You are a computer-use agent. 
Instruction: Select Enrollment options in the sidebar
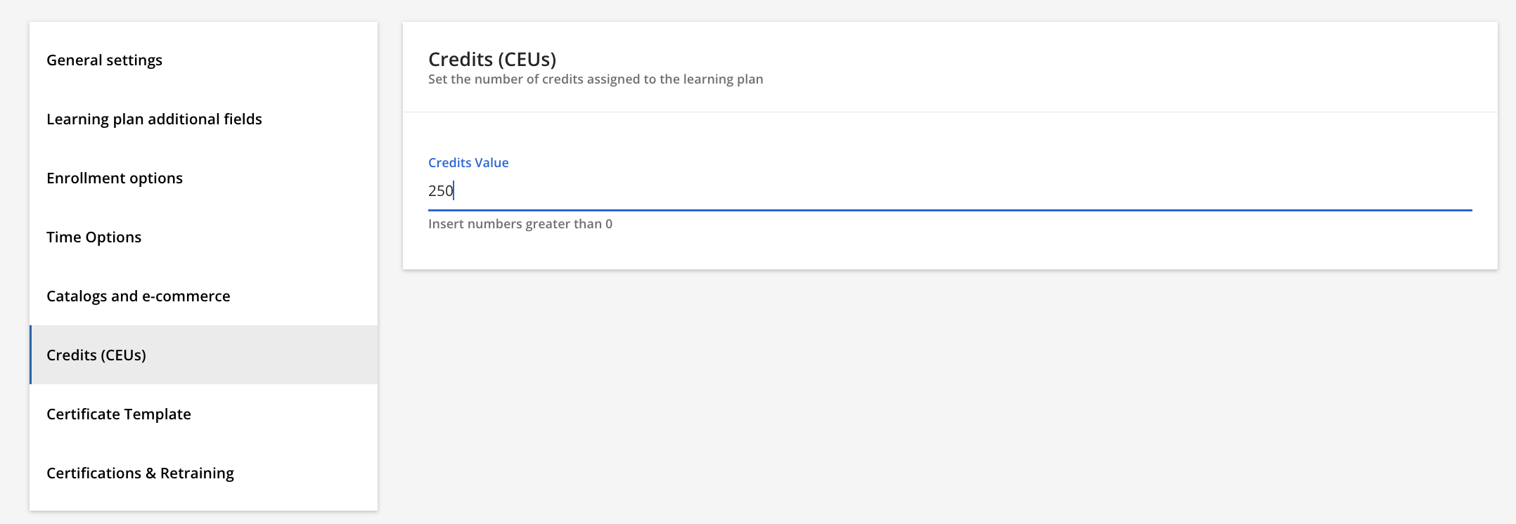coord(203,178)
